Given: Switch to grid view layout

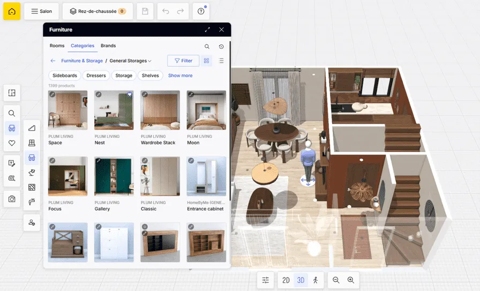Looking at the screenshot, I should coord(206,61).
